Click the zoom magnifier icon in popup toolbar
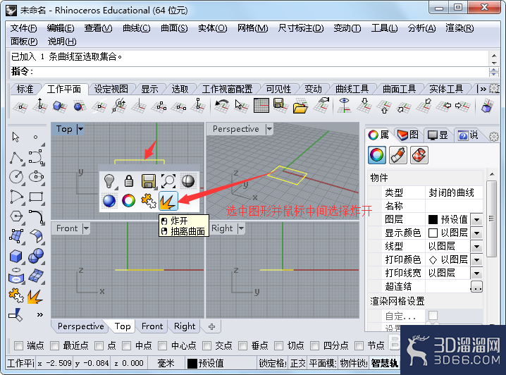Viewport: 506px width, 375px height. pyautogui.click(x=168, y=181)
